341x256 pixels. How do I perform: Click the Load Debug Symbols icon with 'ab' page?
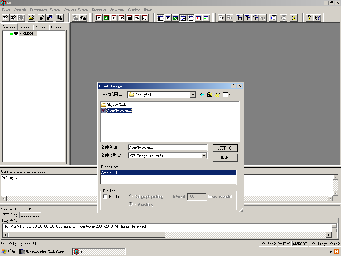(x=13, y=18)
